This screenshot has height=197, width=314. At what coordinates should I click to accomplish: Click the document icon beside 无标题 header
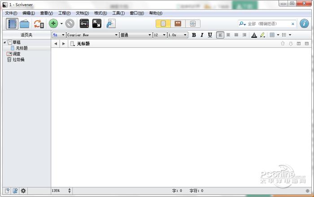click(x=73, y=44)
